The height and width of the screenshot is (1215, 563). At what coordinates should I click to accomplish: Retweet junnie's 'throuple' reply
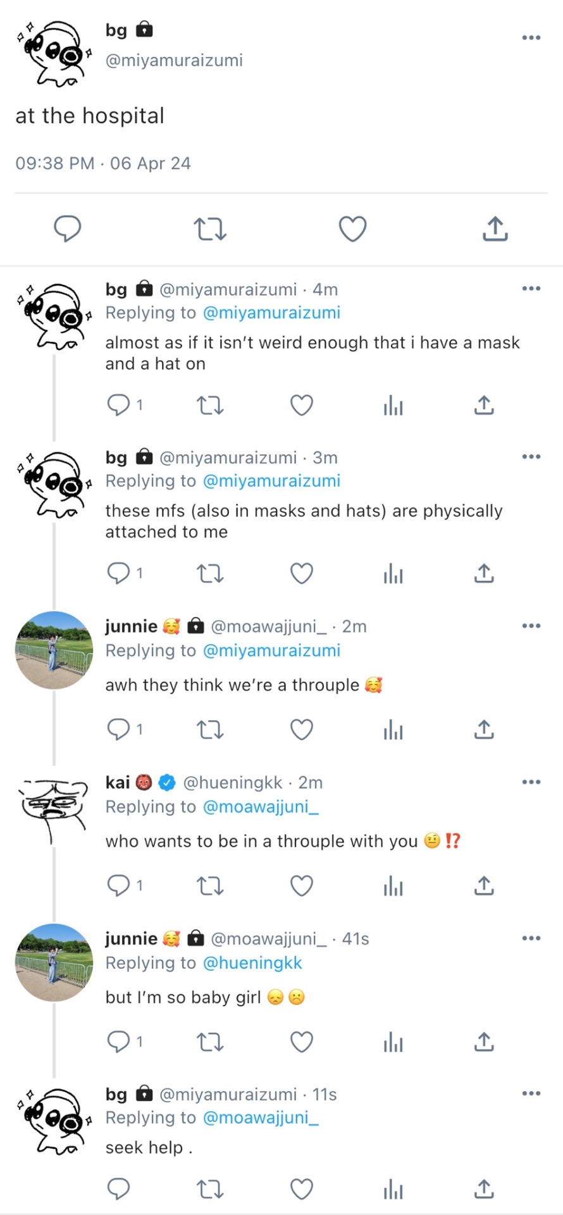click(209, 730)
